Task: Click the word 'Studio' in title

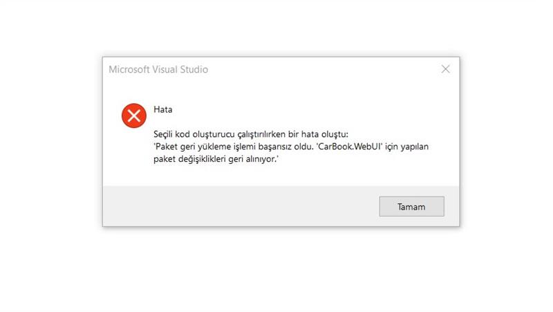Action: [194, 69]
